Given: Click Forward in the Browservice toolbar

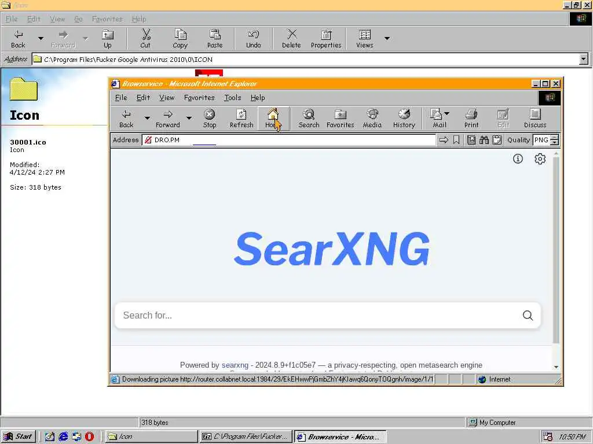Looking at the screenshot, I should (168, 119).
